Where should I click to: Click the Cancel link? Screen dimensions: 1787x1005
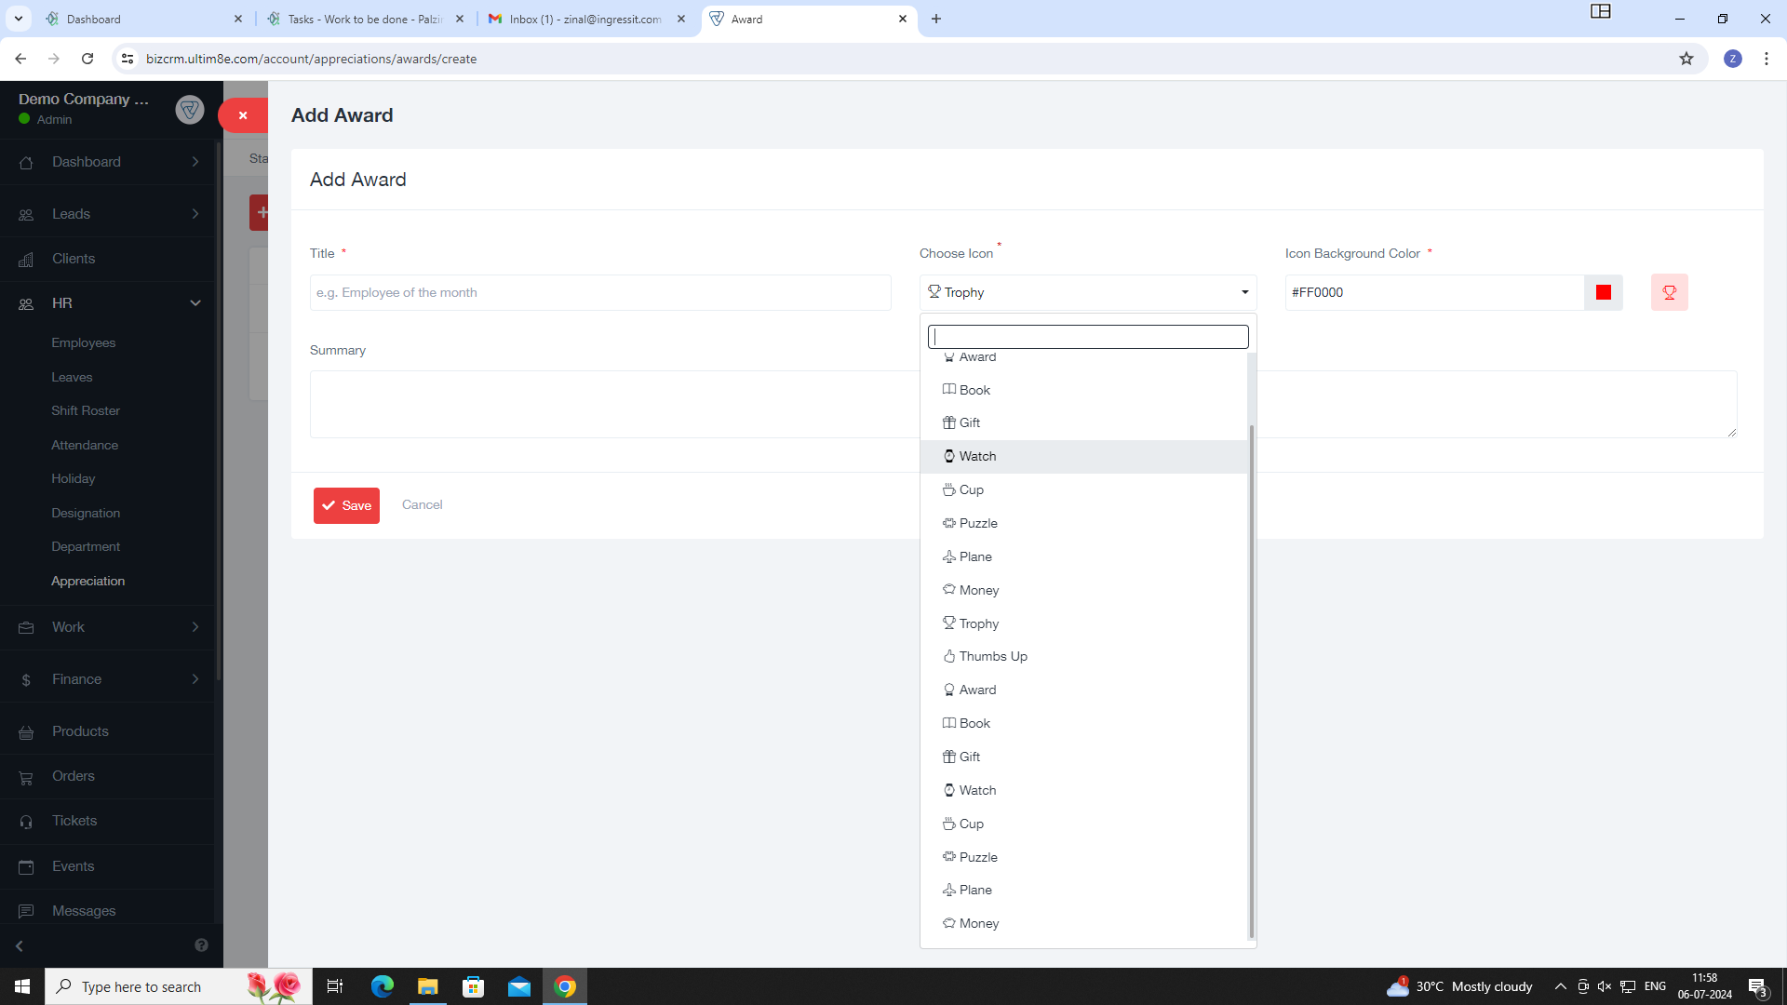(422, 504)
